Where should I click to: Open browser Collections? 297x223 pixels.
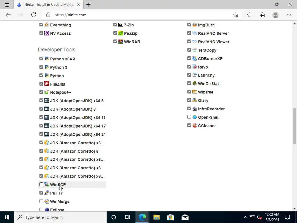click(262, 15)
